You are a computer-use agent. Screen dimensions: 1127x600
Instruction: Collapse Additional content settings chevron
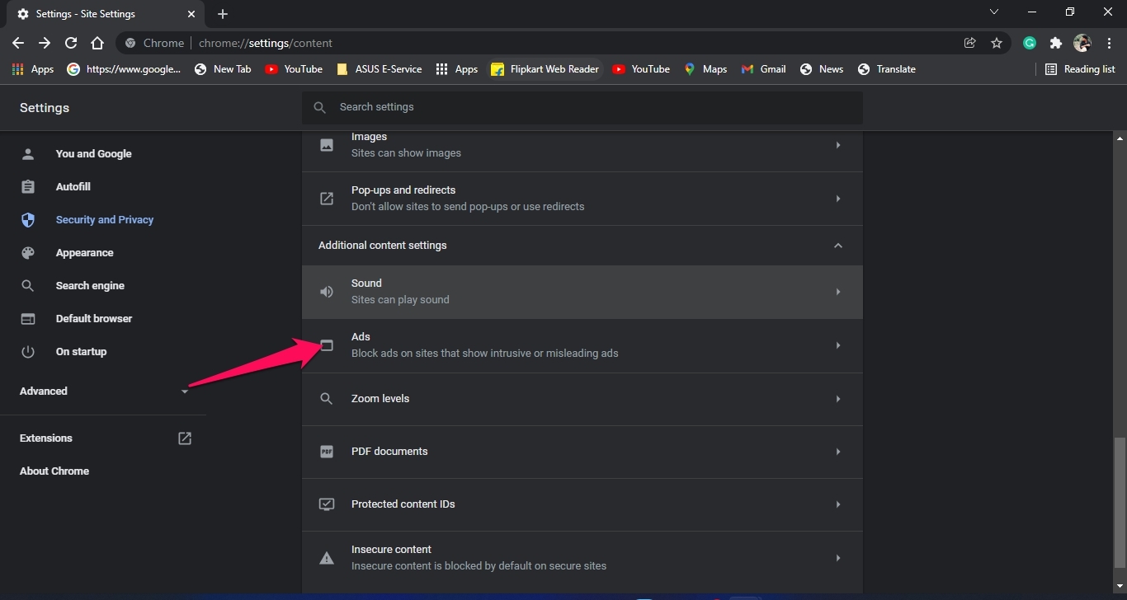click(x=838, y=246)
